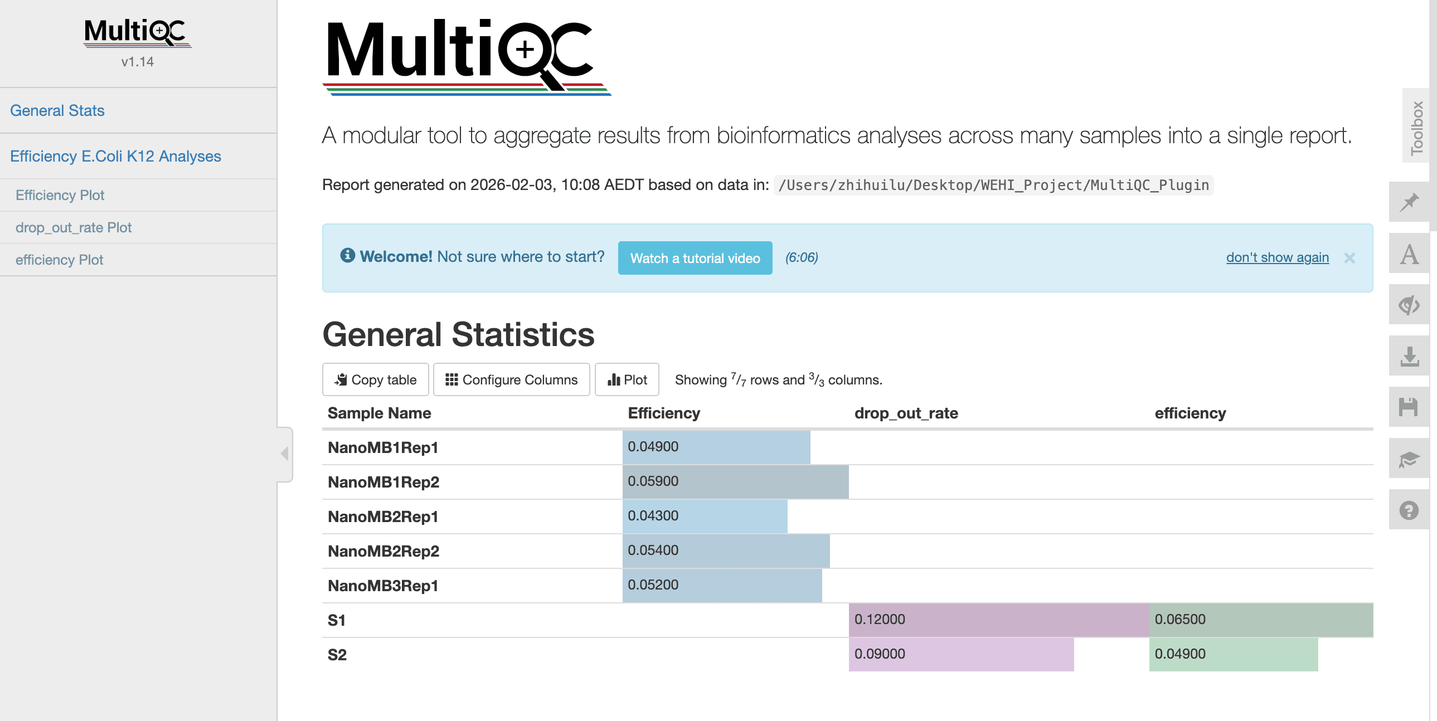
Task: Click the 0.04300 Efficiency cell
Action: 735,517
